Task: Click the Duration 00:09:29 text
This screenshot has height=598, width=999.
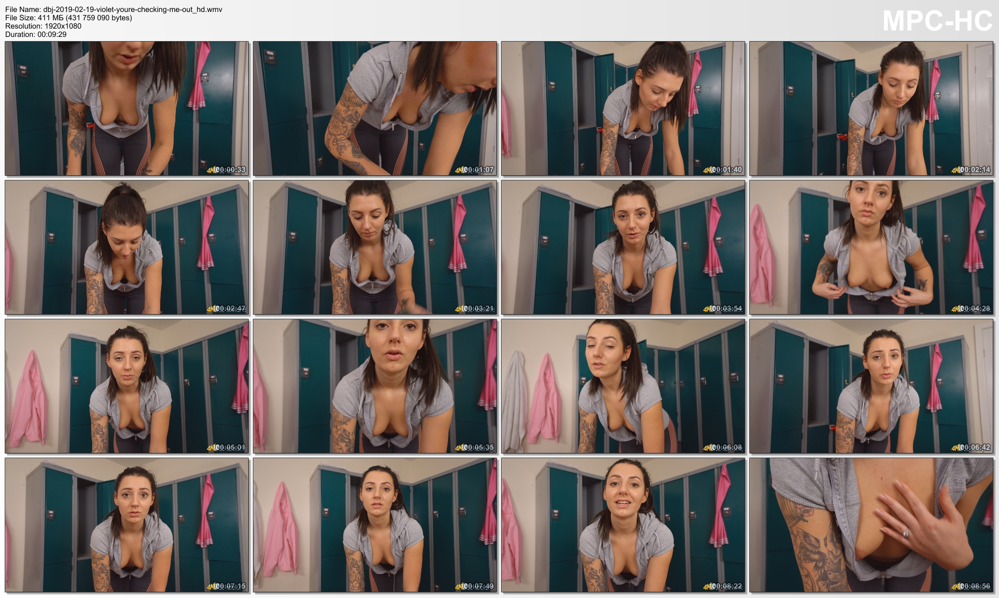Action: tap(36, 34)
